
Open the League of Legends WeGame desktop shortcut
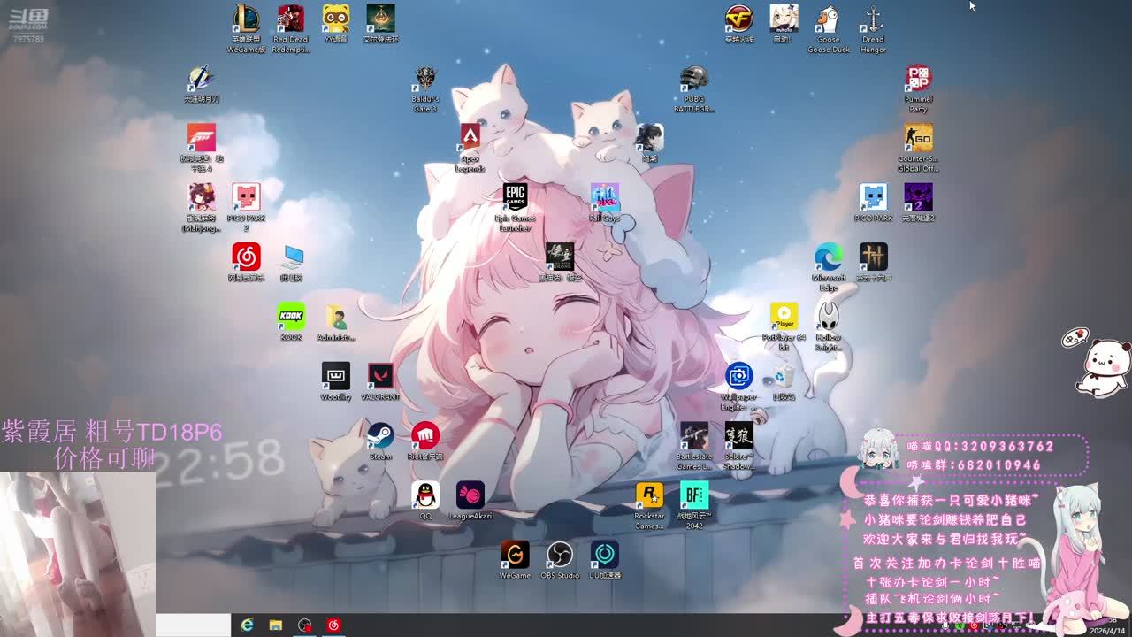click(x=246, y=29)
